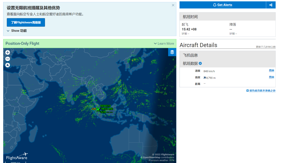Screen dimensions: 292x163
Task: Expand the Show 功能 section
Action: click(17, 31)
